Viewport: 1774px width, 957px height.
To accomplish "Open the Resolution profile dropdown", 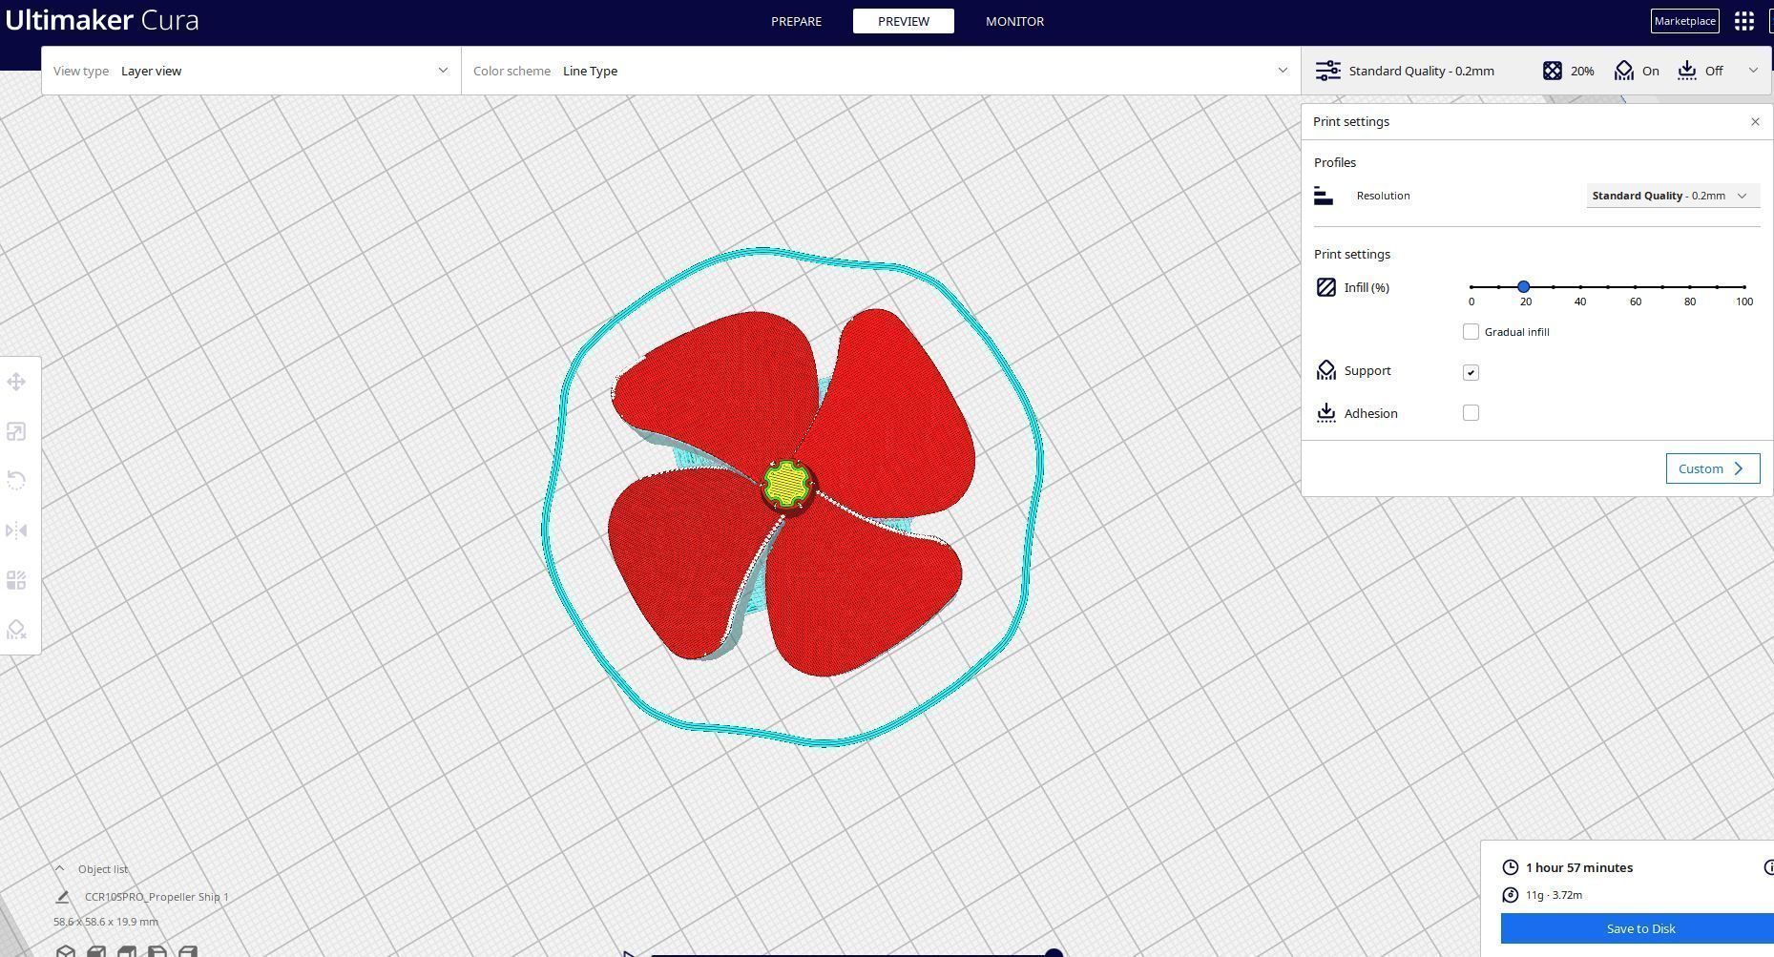I will pos(1673,196).
